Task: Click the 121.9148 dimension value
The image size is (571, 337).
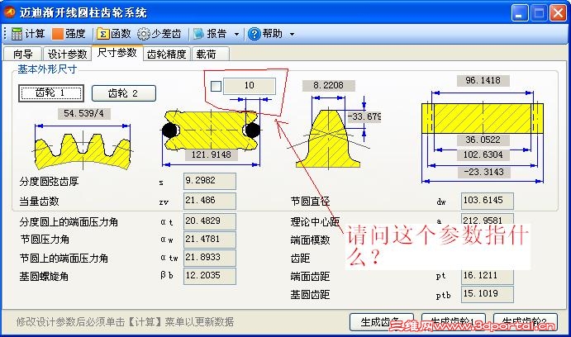Action: [212, 154]
